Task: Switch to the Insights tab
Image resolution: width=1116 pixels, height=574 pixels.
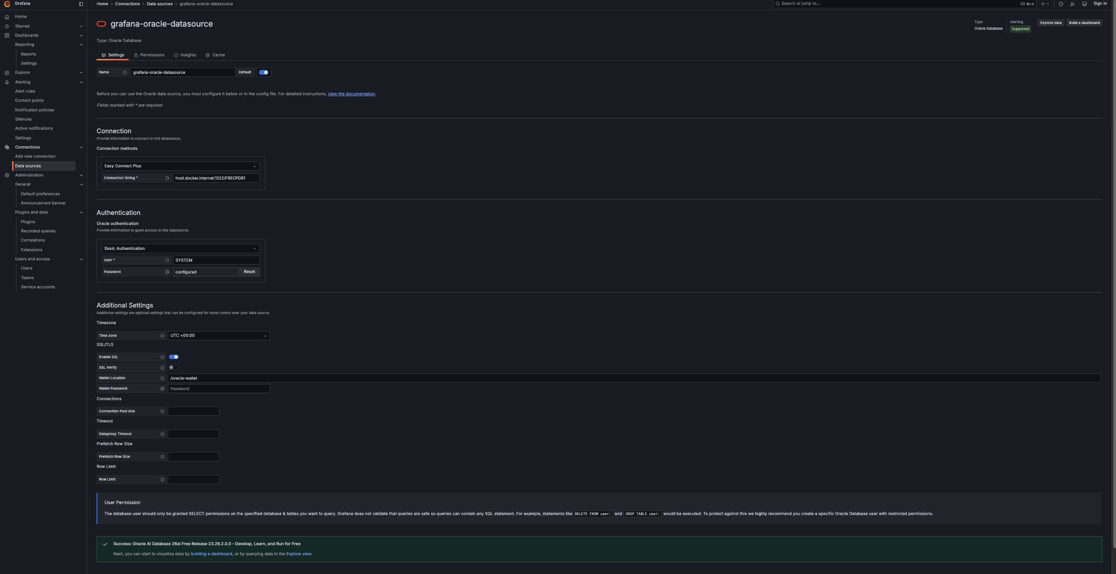Action: [x=185, y=55]
